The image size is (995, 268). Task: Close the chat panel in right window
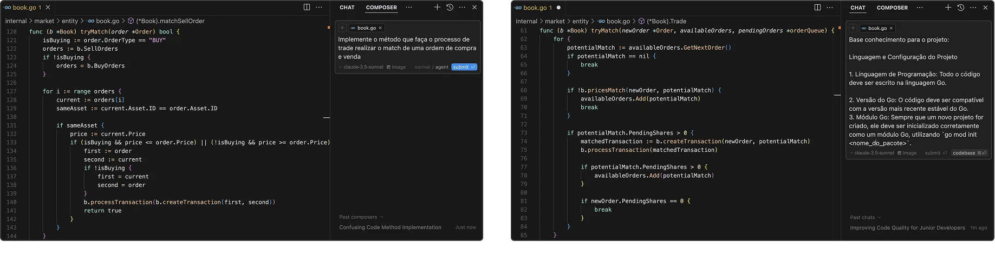(985, 8)
